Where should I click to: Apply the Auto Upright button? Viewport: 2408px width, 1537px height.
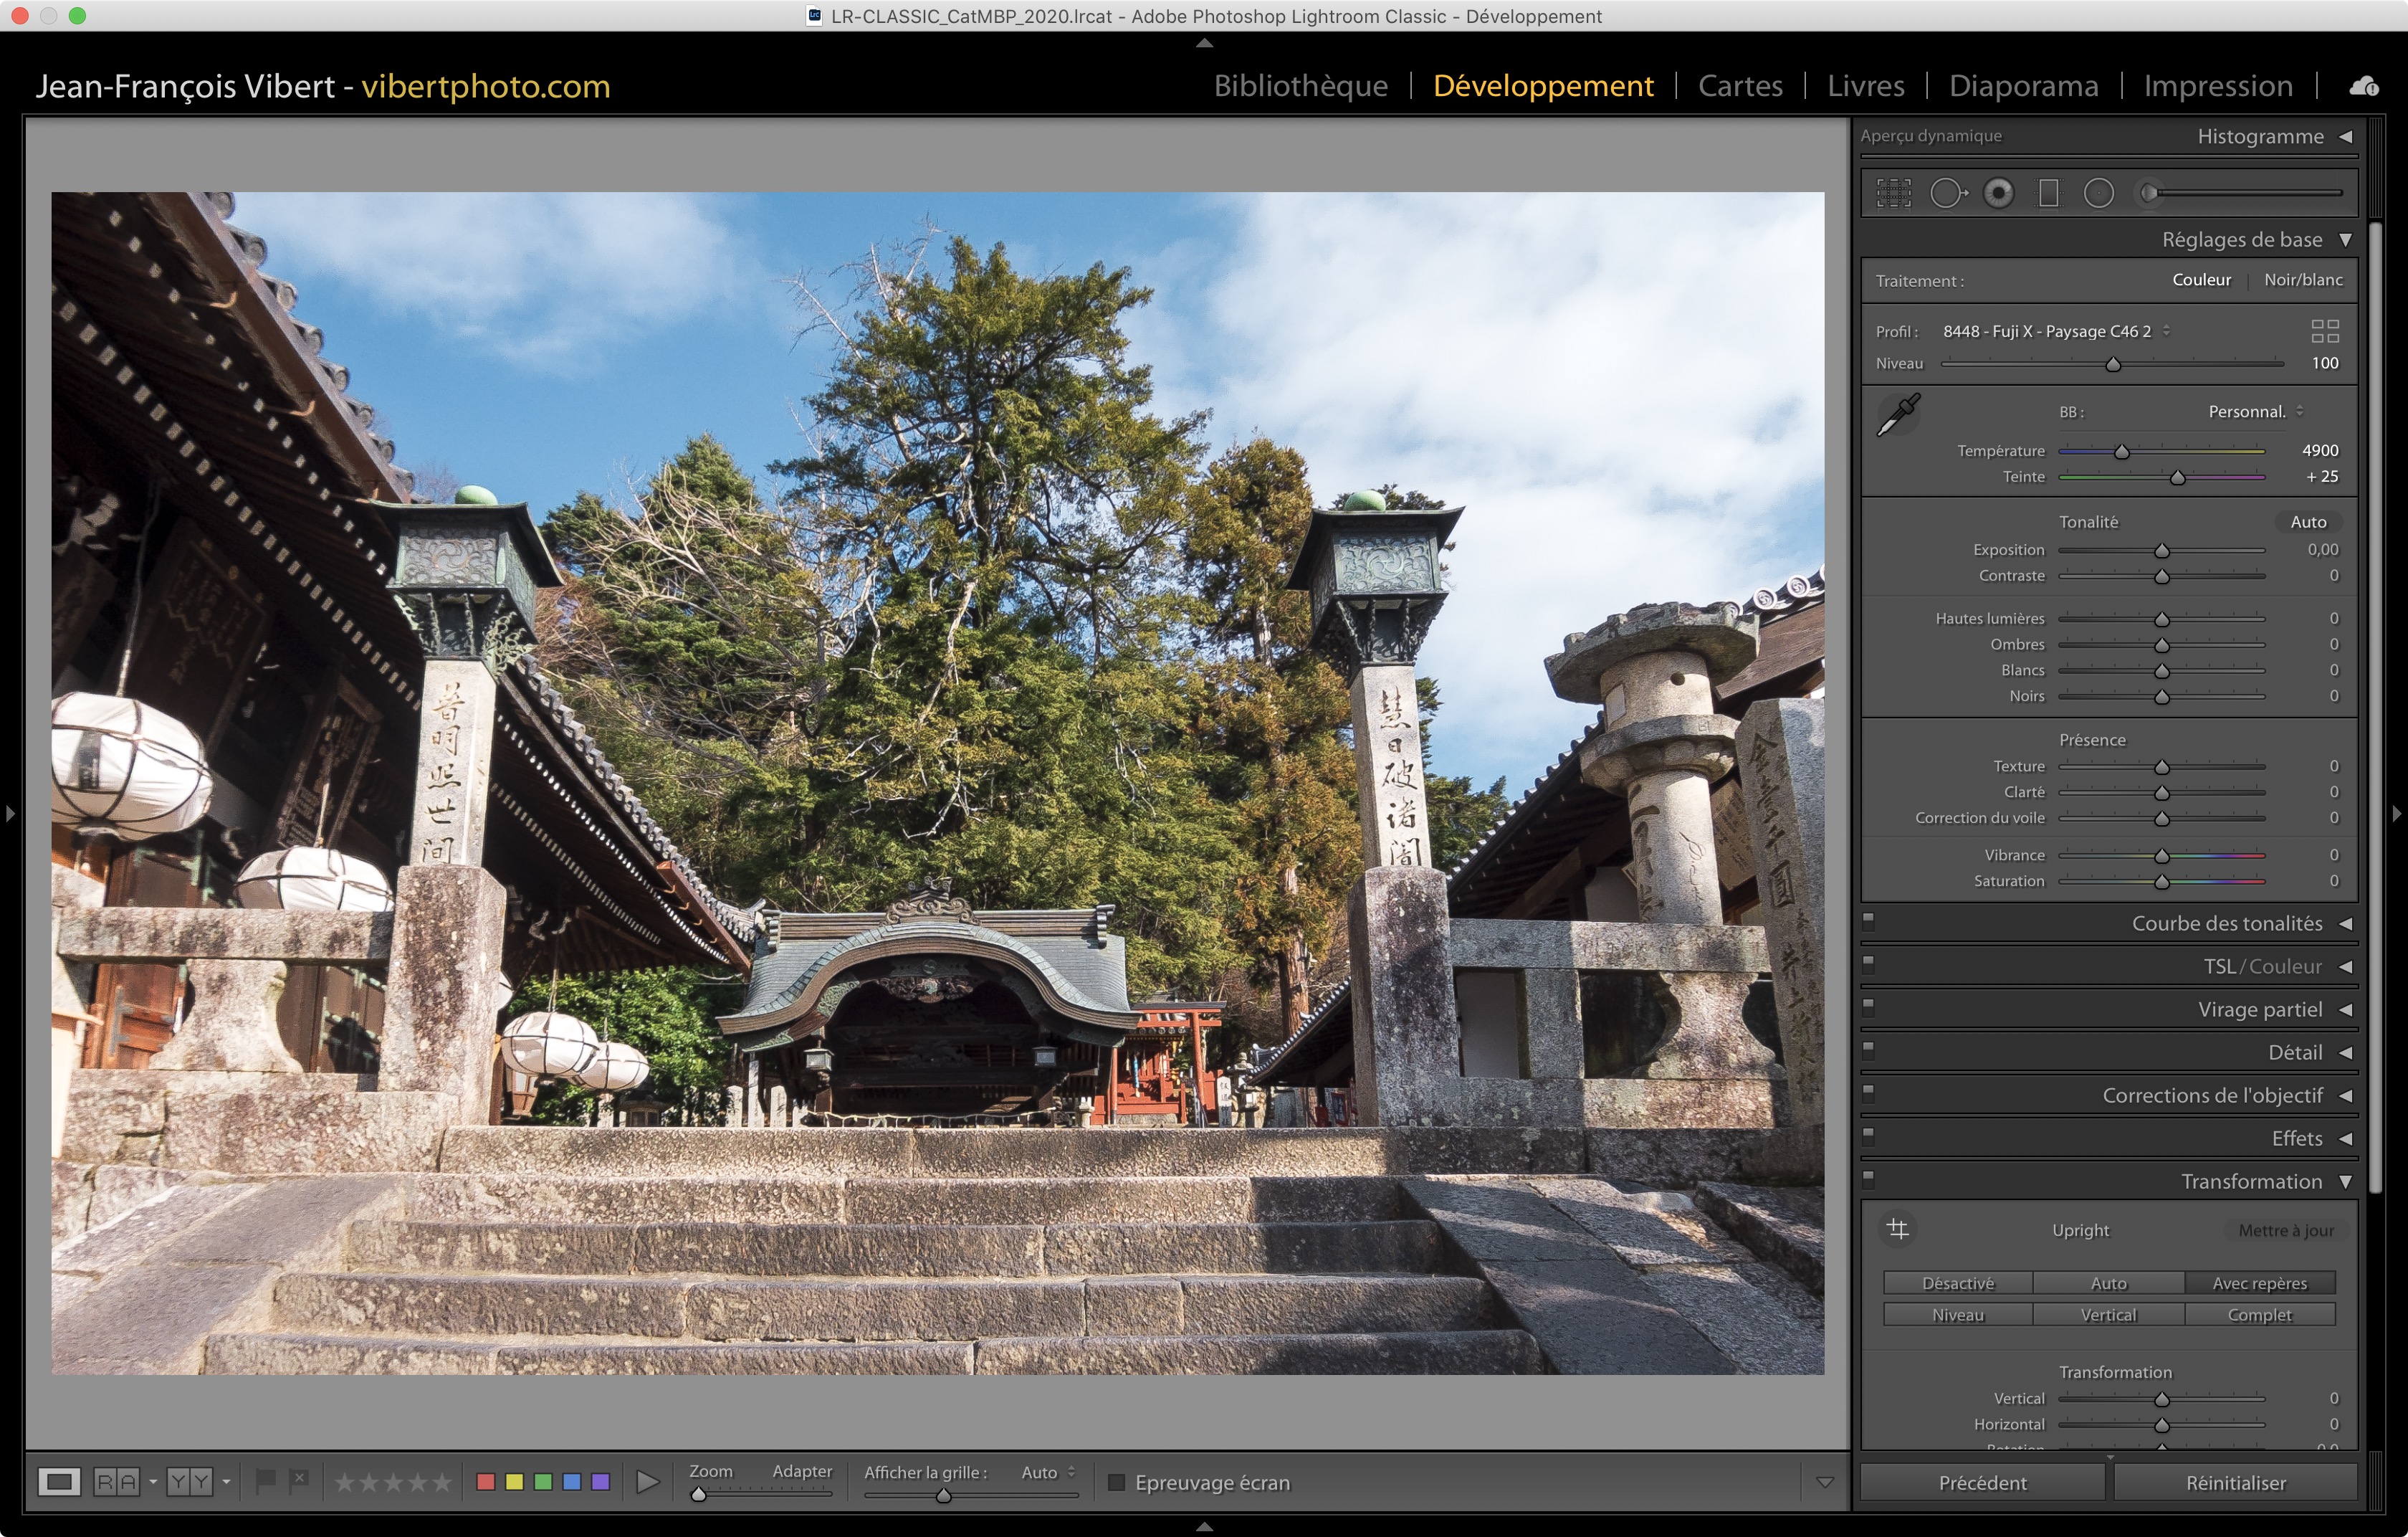coord(2108,1283)
